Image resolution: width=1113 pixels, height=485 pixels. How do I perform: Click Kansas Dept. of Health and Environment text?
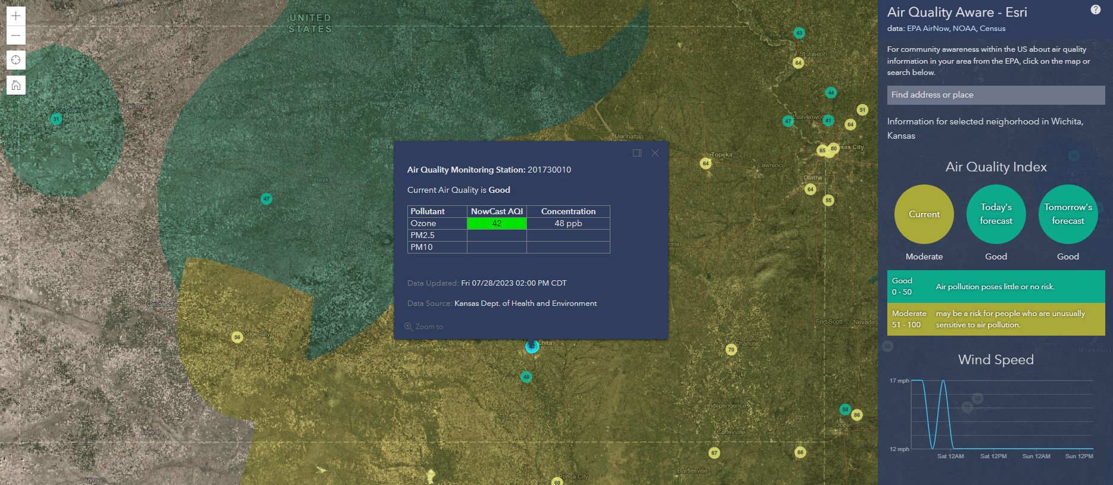coord(525,303)
